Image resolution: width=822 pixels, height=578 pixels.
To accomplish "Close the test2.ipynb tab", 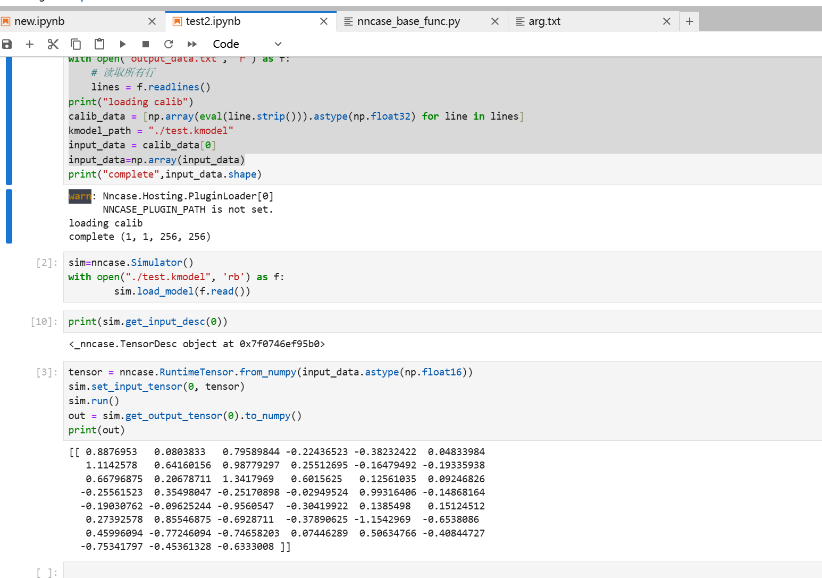I will pyautogui.click(x=324, y=21).
